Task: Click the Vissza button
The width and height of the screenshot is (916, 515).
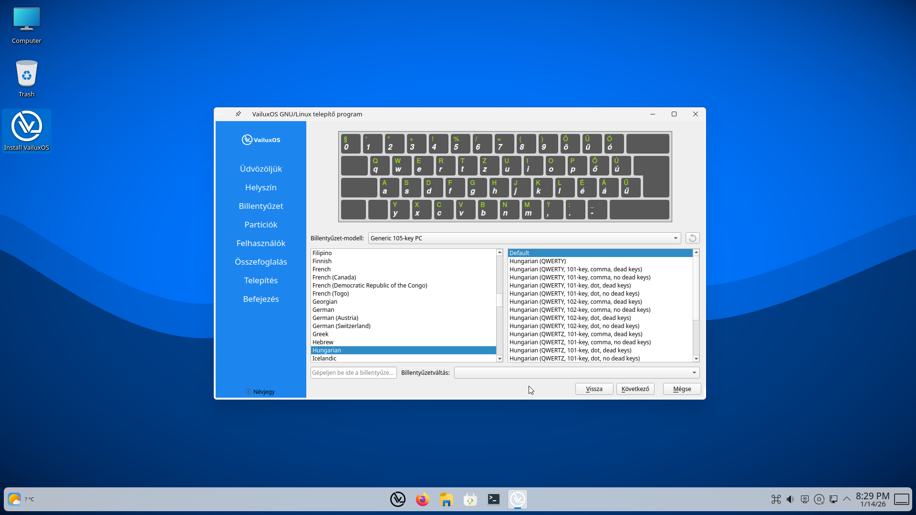Action: (x=594, y=389)
